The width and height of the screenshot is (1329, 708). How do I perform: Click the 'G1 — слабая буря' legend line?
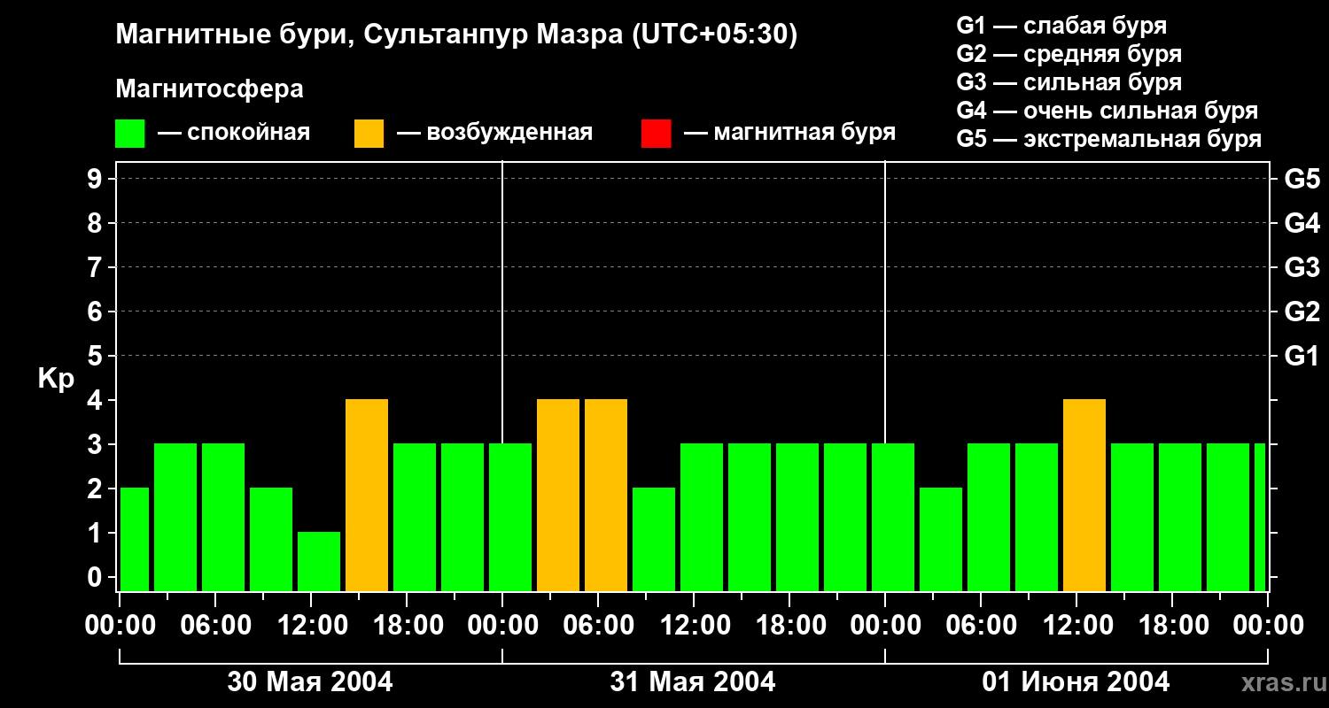(1061, 26)
